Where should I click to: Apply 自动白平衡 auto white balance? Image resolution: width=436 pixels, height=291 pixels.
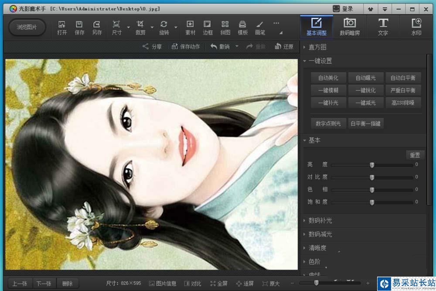click(x=403, y=78)
